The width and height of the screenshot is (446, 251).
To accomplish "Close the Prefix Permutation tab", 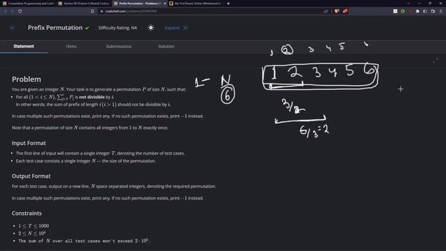I will coord(164,3).
